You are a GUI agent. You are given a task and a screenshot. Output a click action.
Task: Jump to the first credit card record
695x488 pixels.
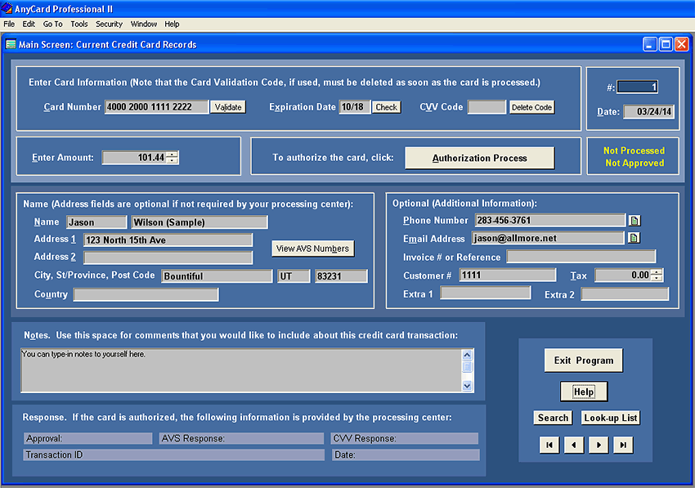(549, 444)
